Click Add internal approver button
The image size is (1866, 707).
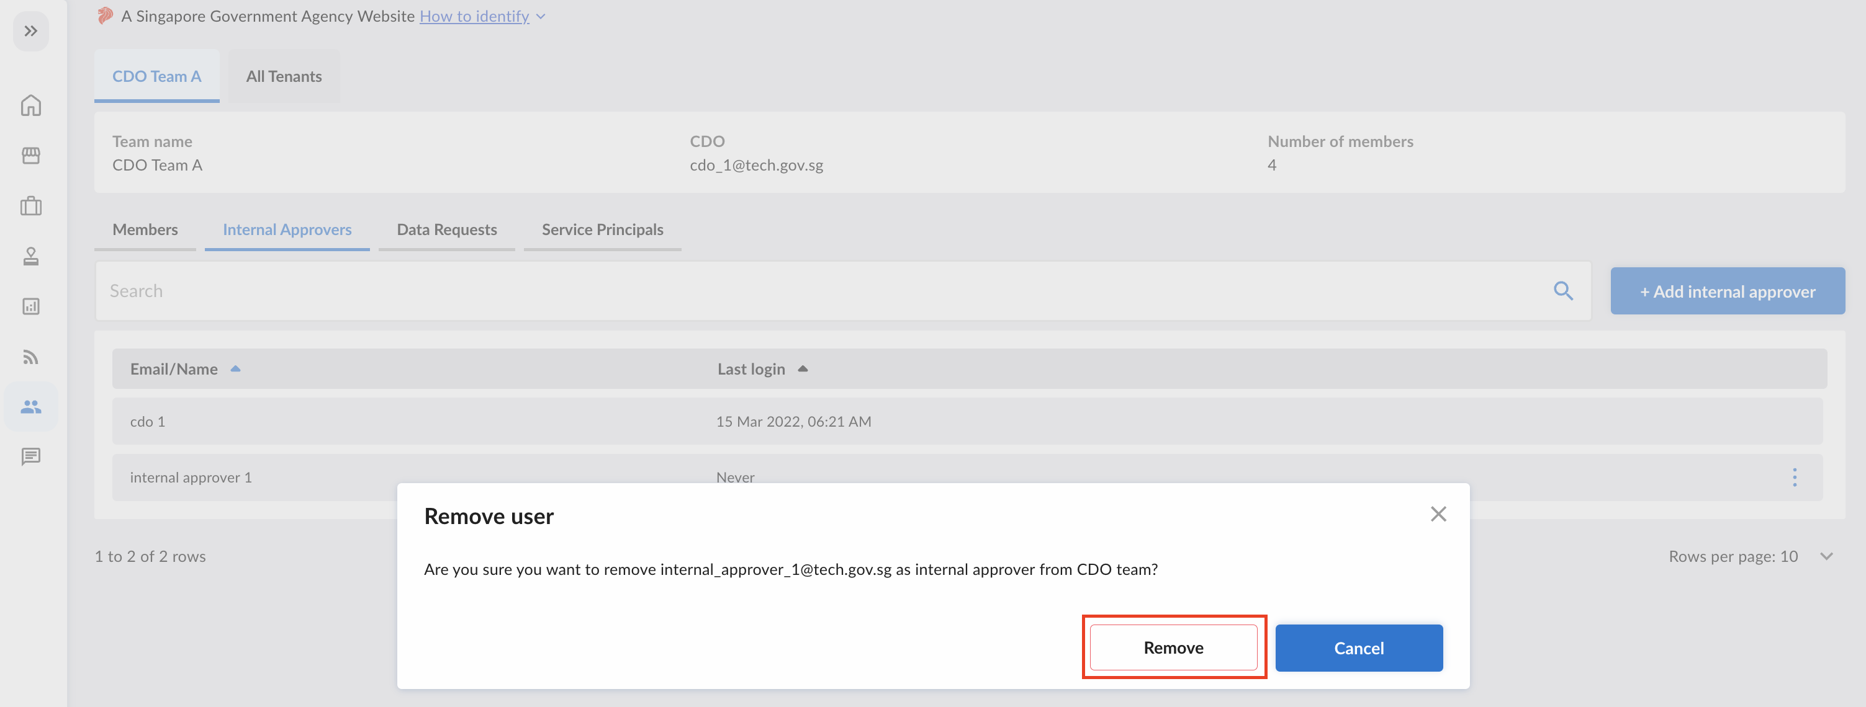click(1727, 291)
